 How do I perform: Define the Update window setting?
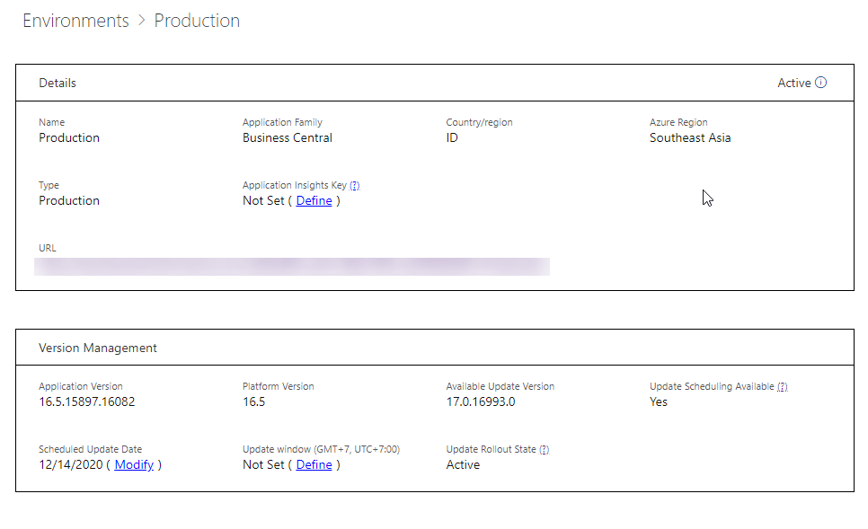click(x=314, y=465)
